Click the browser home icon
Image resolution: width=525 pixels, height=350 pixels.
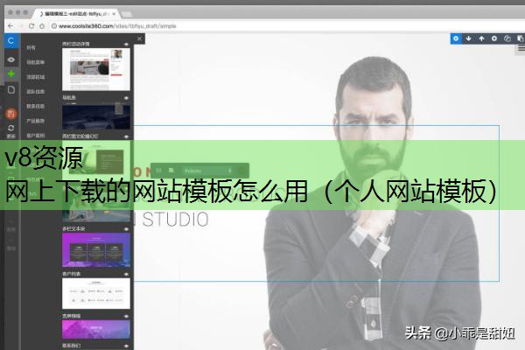(x=42, y=25)
